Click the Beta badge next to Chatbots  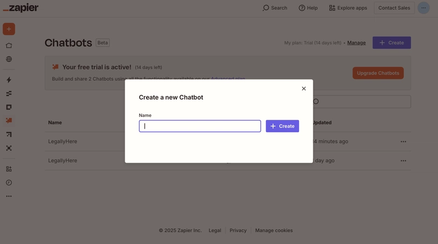(x=102, y=43)
